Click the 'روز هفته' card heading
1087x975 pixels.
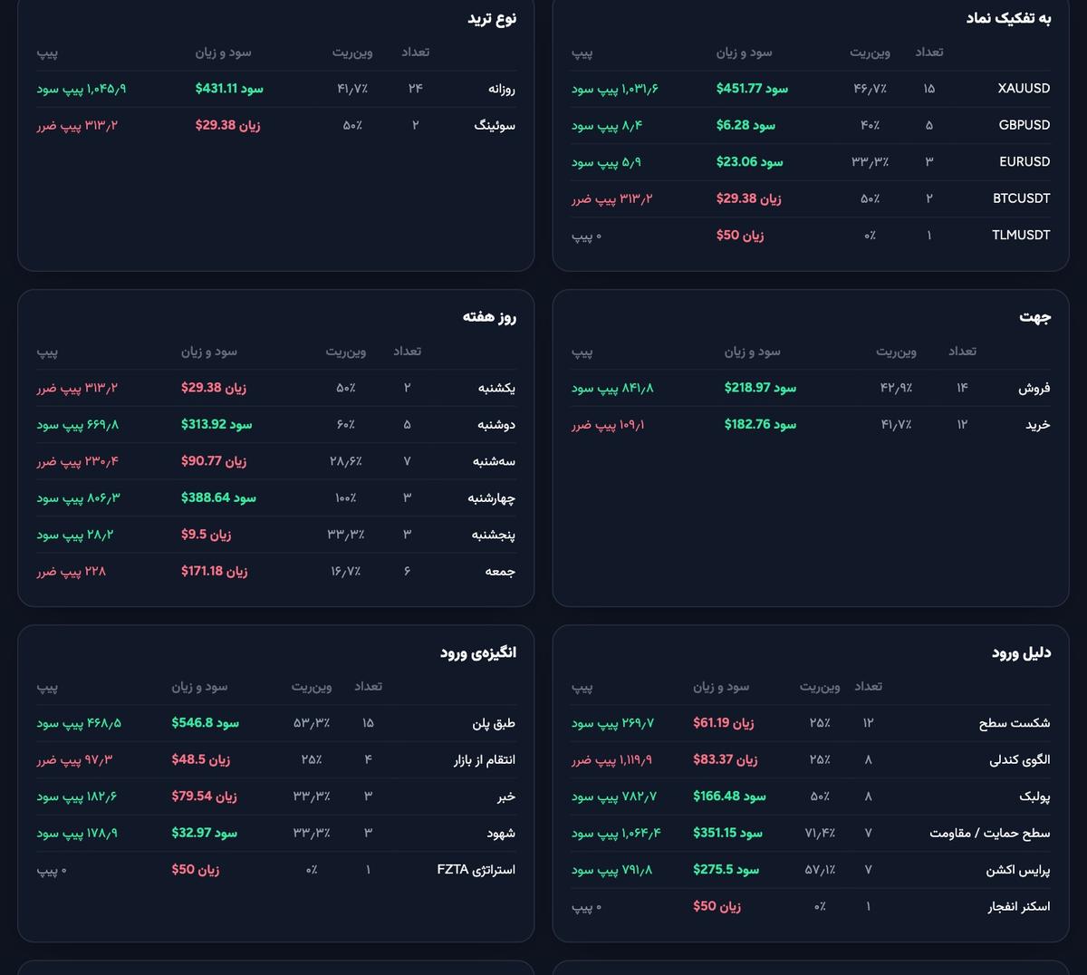point(489,316)
